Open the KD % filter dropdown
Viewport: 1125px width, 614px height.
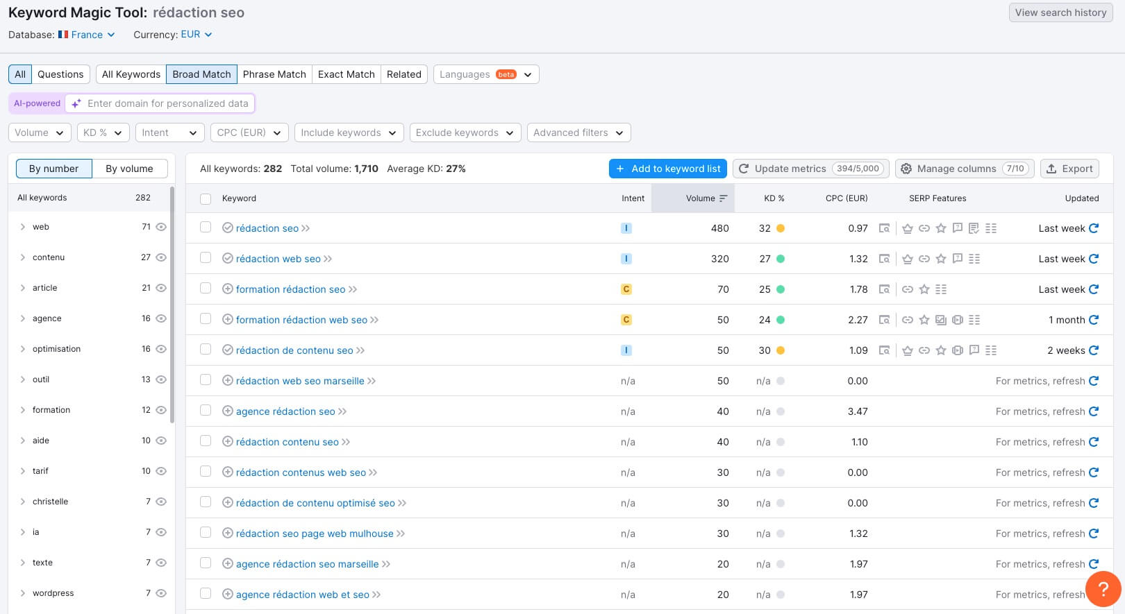[103, 133]
